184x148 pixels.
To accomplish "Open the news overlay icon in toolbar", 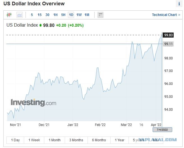I will pos(100,15).
